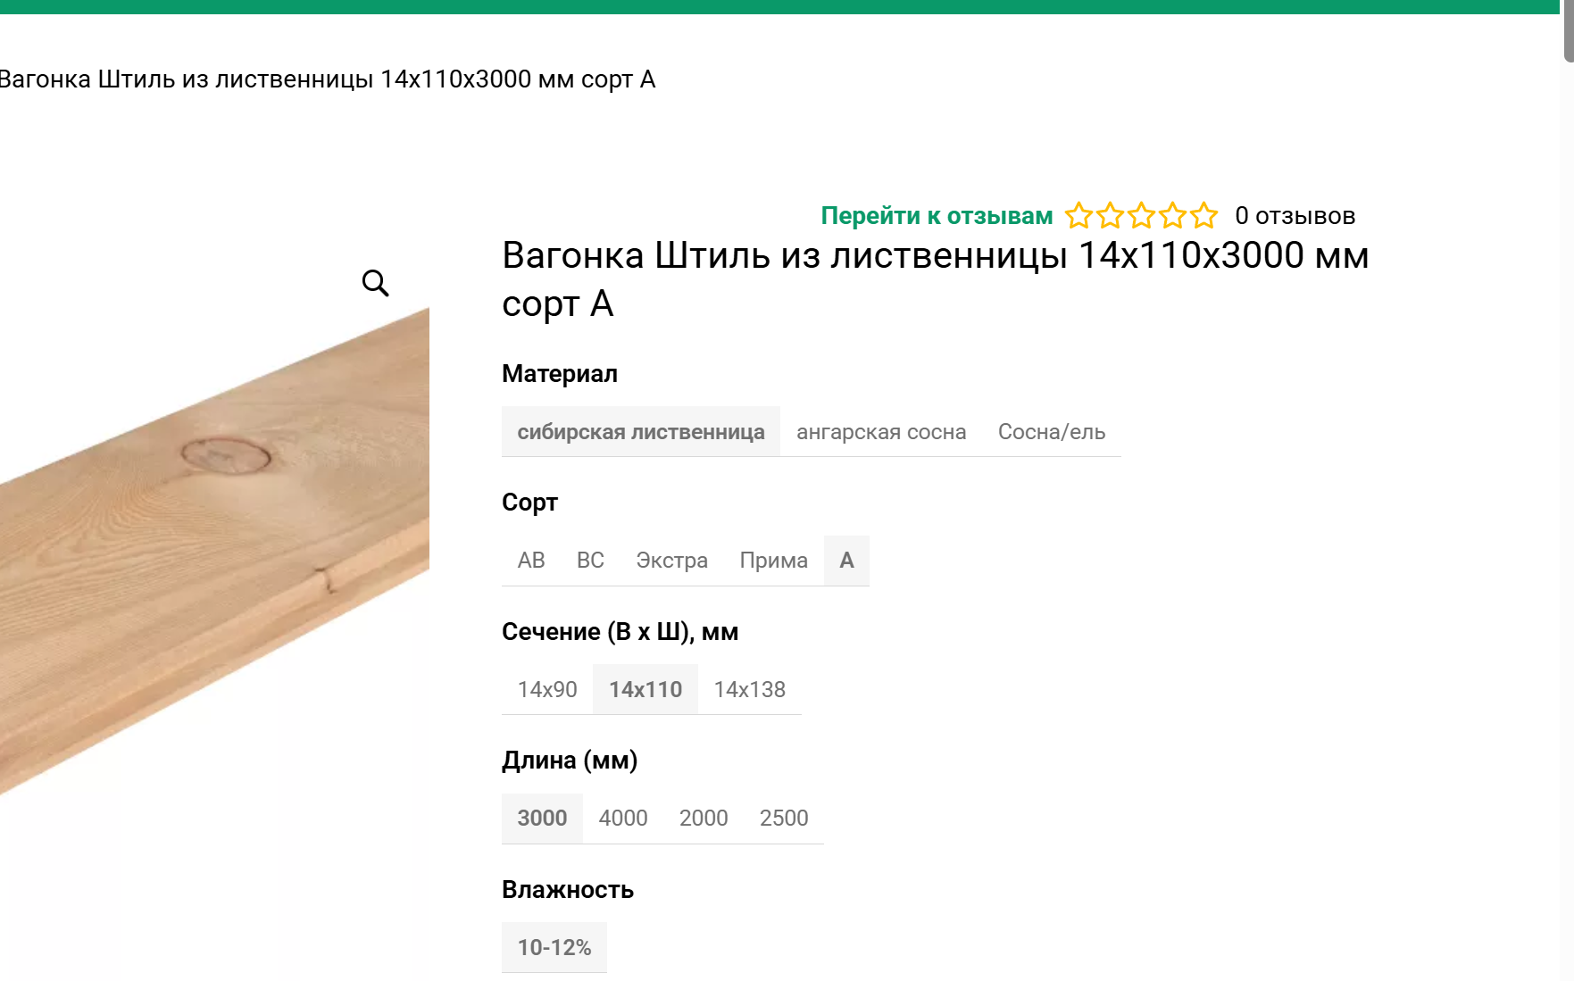Choose grade Экстра
The width and height of the screenshot is (1574, 981).
pyautogui.click(x=671, y=560)
